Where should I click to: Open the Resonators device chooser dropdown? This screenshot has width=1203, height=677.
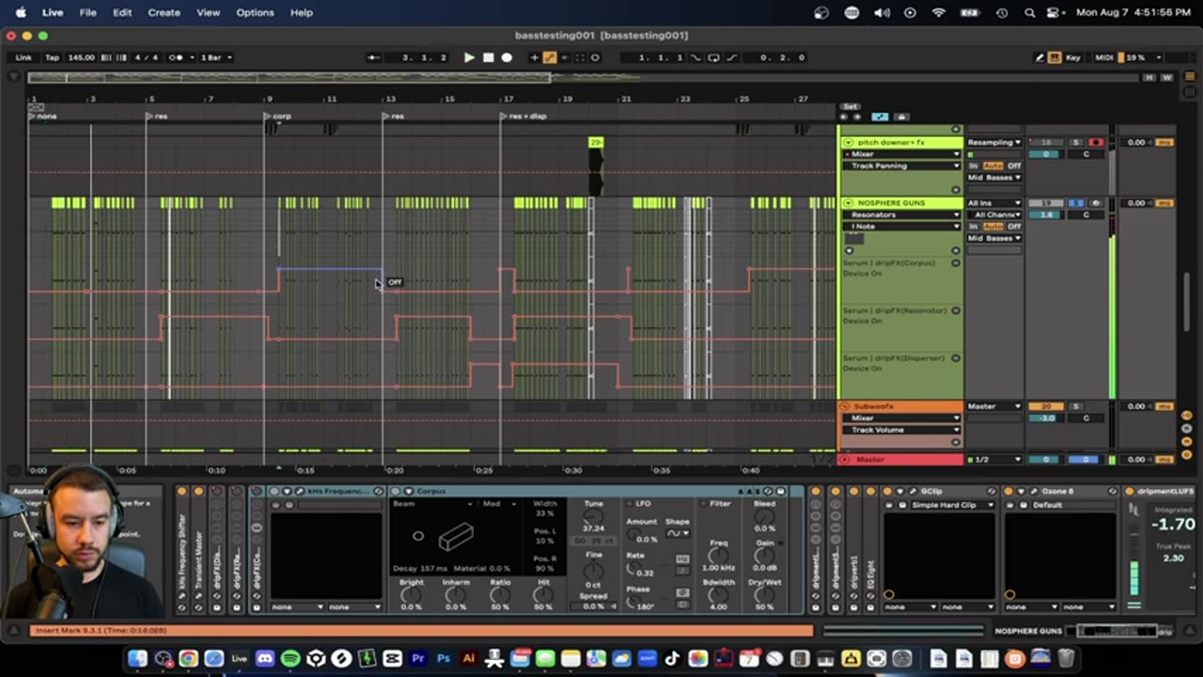click(x=903, y=214)
